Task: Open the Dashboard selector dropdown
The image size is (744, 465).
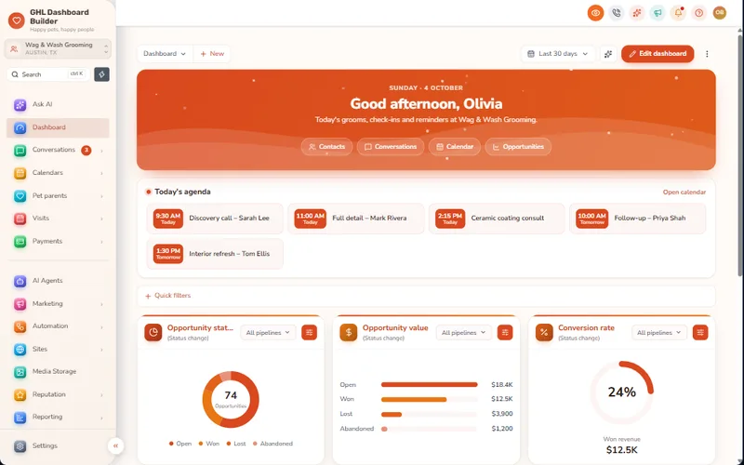Action: tap(165, 54)
